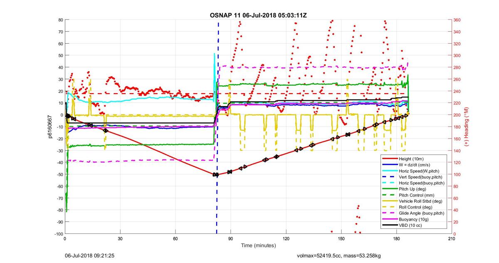Click time axis tick label "210"

pos(451,239)
